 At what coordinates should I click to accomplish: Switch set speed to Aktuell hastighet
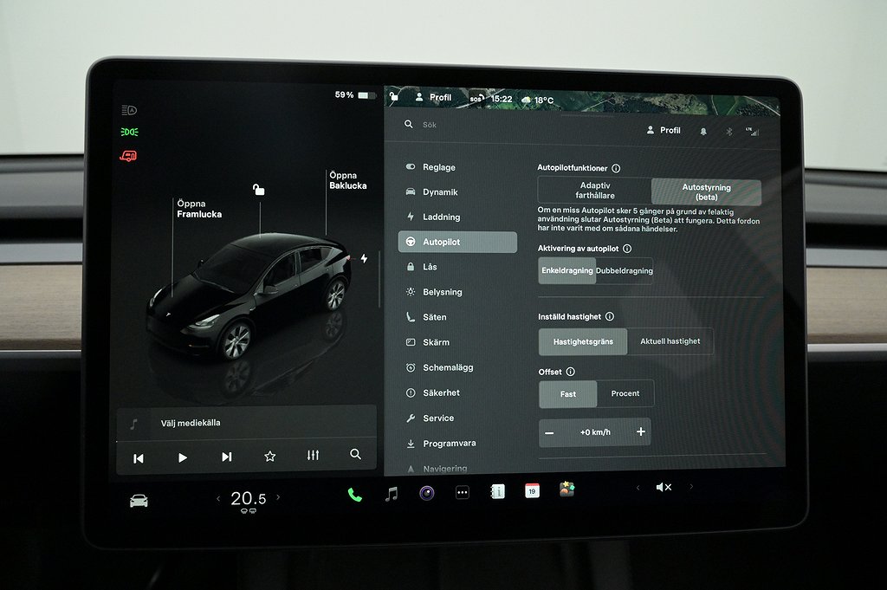(x=670, y=341)
